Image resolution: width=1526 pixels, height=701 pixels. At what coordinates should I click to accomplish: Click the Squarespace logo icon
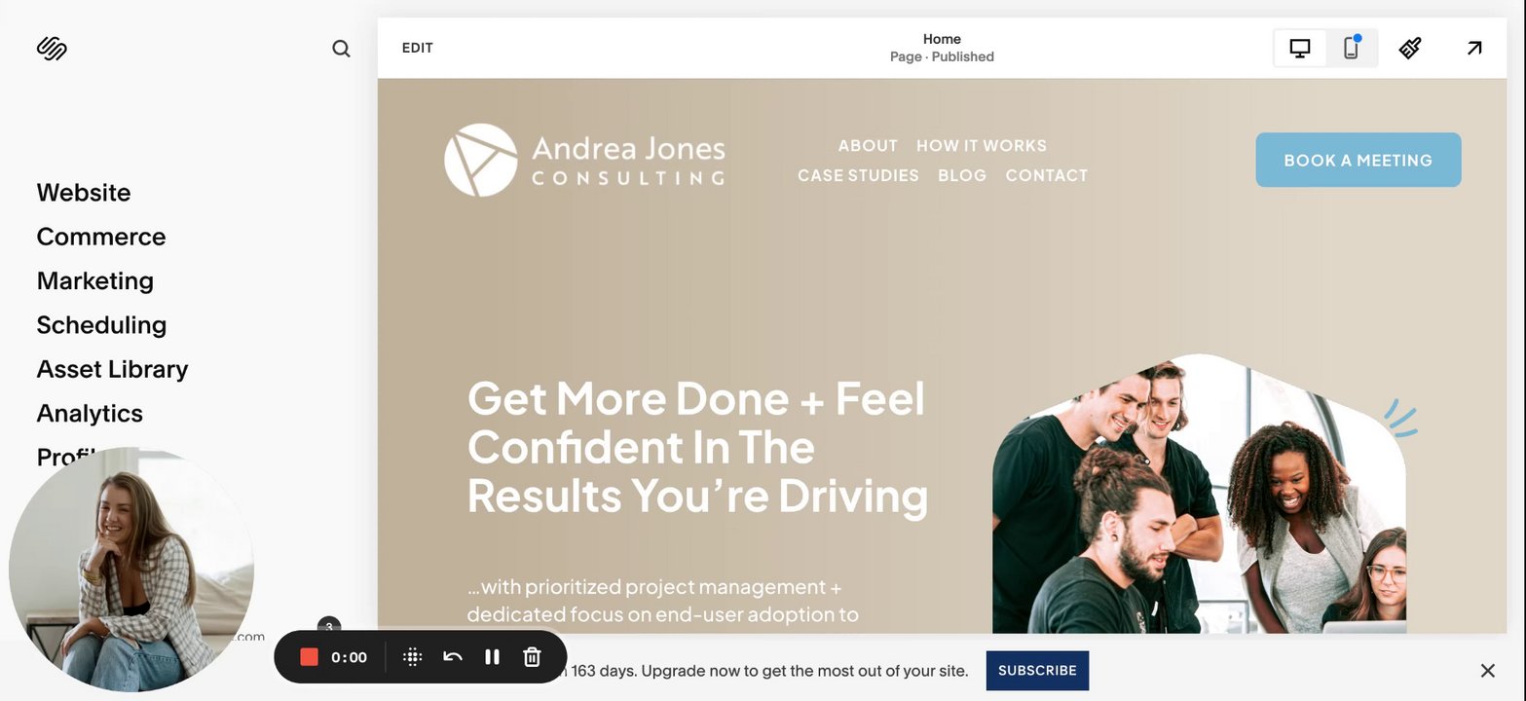point(52,48)
